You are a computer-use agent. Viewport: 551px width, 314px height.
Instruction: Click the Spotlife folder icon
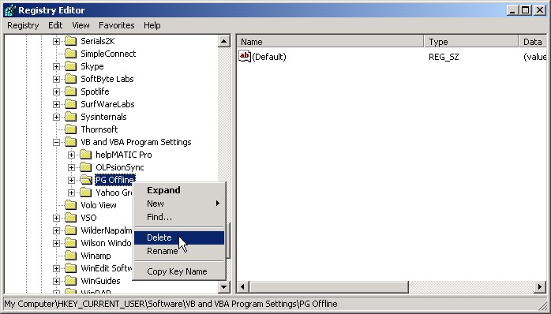coord(70,92)
